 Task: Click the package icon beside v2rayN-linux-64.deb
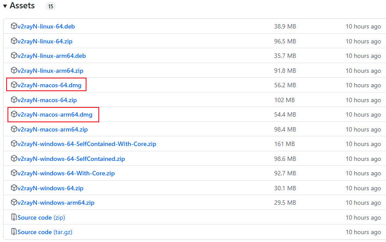14,26
